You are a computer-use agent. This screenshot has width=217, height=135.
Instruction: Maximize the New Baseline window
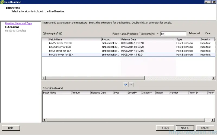210,2
